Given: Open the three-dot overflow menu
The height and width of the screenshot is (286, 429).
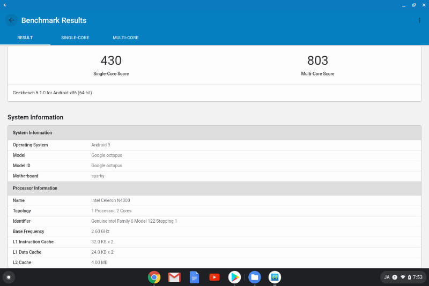Looking at the screenshot, I should 419,20.
